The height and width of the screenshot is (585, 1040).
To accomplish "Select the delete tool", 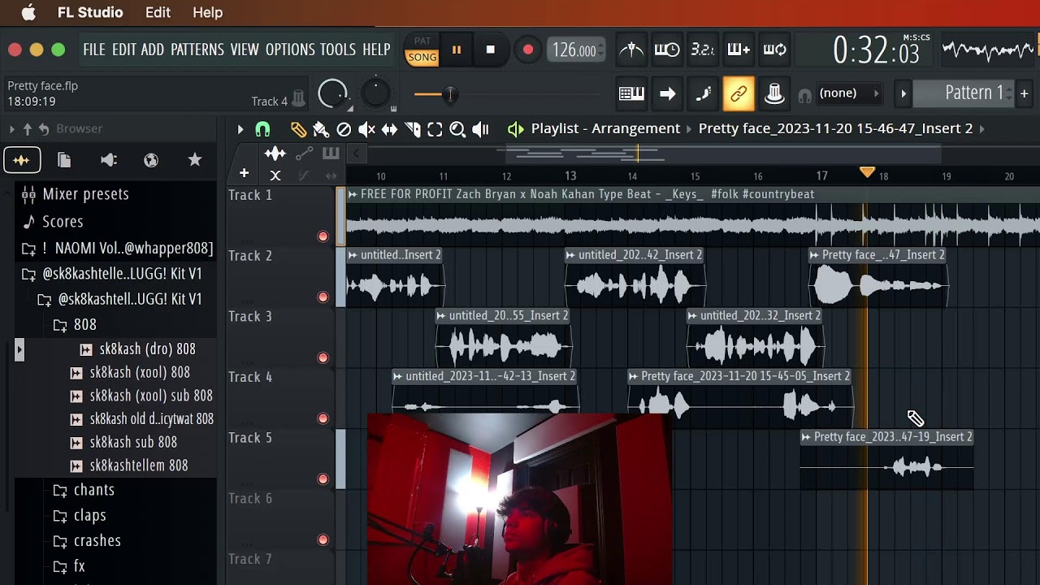I will click(344, 129).
